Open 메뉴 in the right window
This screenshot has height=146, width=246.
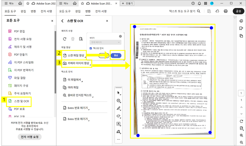64,3
